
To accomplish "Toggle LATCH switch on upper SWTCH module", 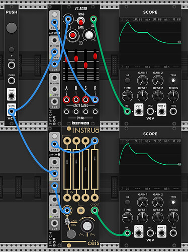I will tap(59, 33).
